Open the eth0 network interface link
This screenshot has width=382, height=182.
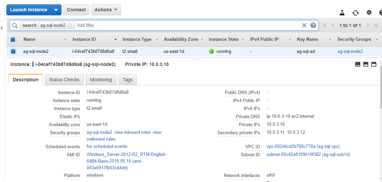click(x=271, y=175)
